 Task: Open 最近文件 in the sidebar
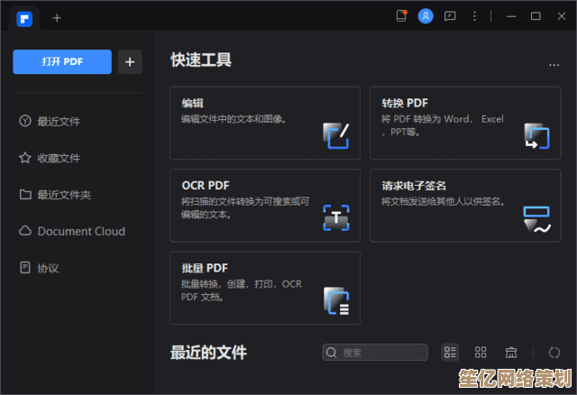pos(58,121)
